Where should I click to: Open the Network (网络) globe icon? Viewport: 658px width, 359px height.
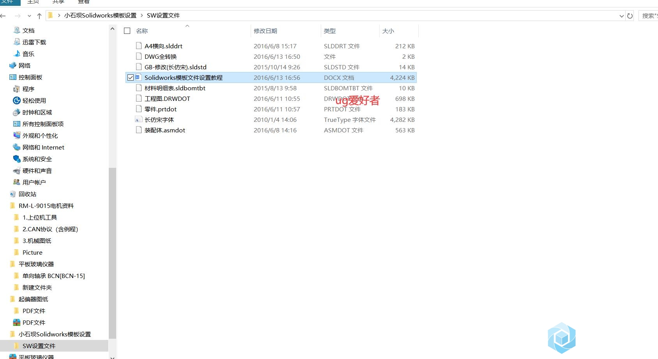click(x=13, y=65)
